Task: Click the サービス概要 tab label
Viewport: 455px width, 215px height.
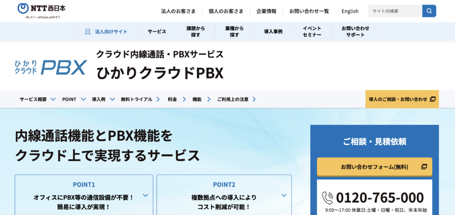Action: (x=33, y=99)
